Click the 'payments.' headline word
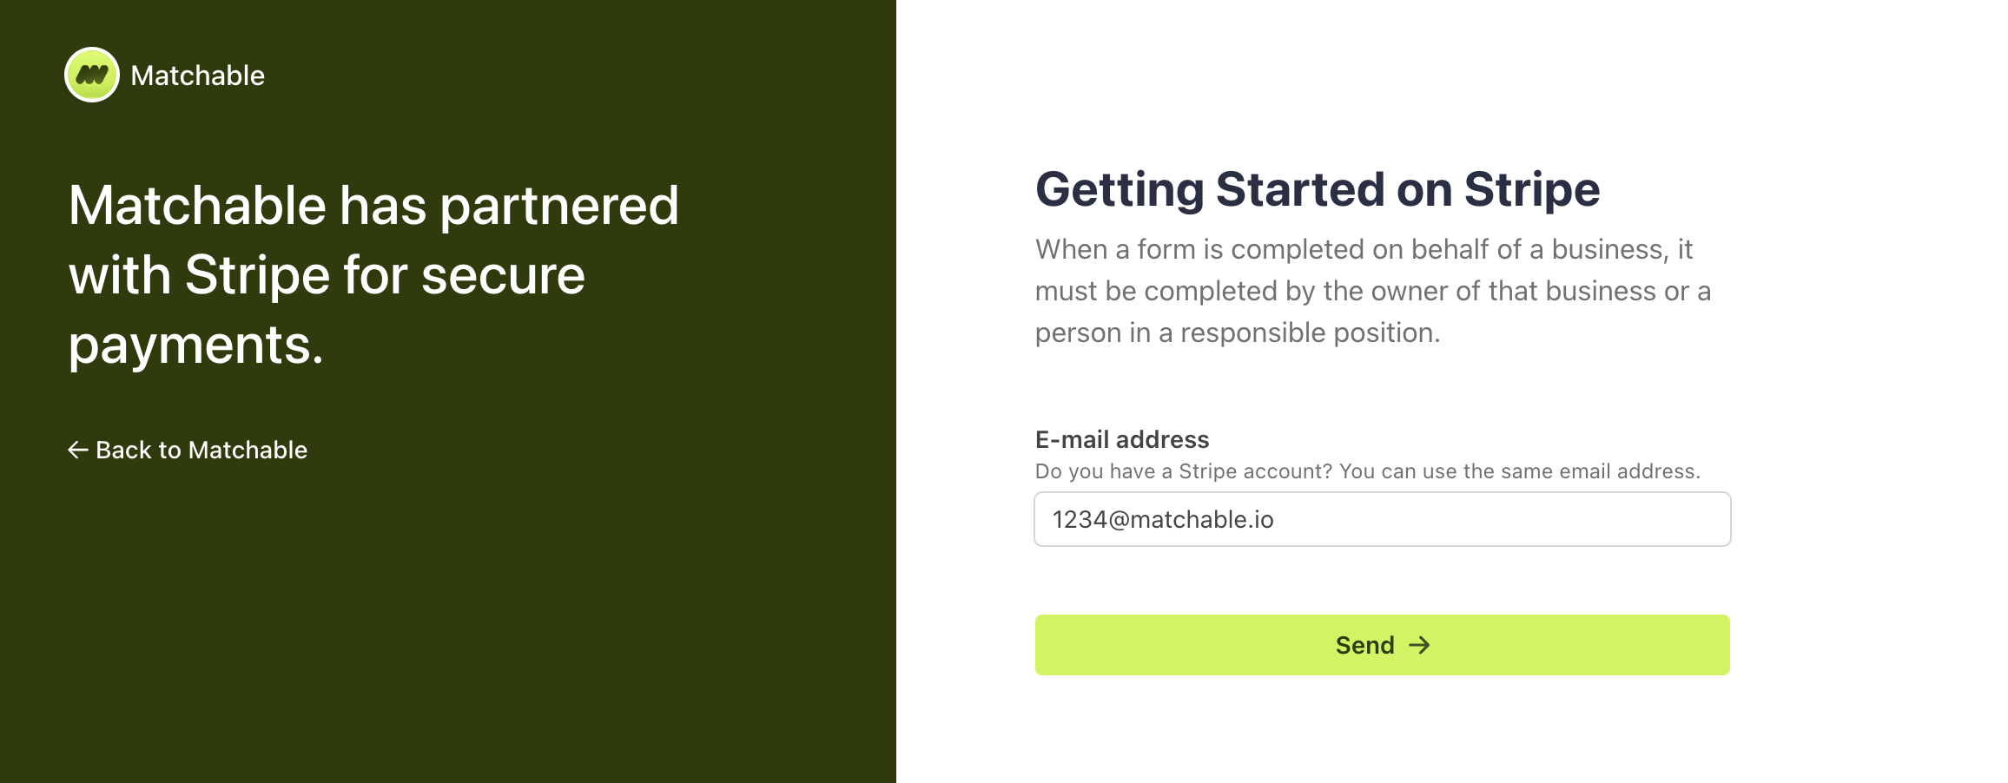Image resolution: width=2008 pixels, height=783 pixels. click(x=195, y=345)
